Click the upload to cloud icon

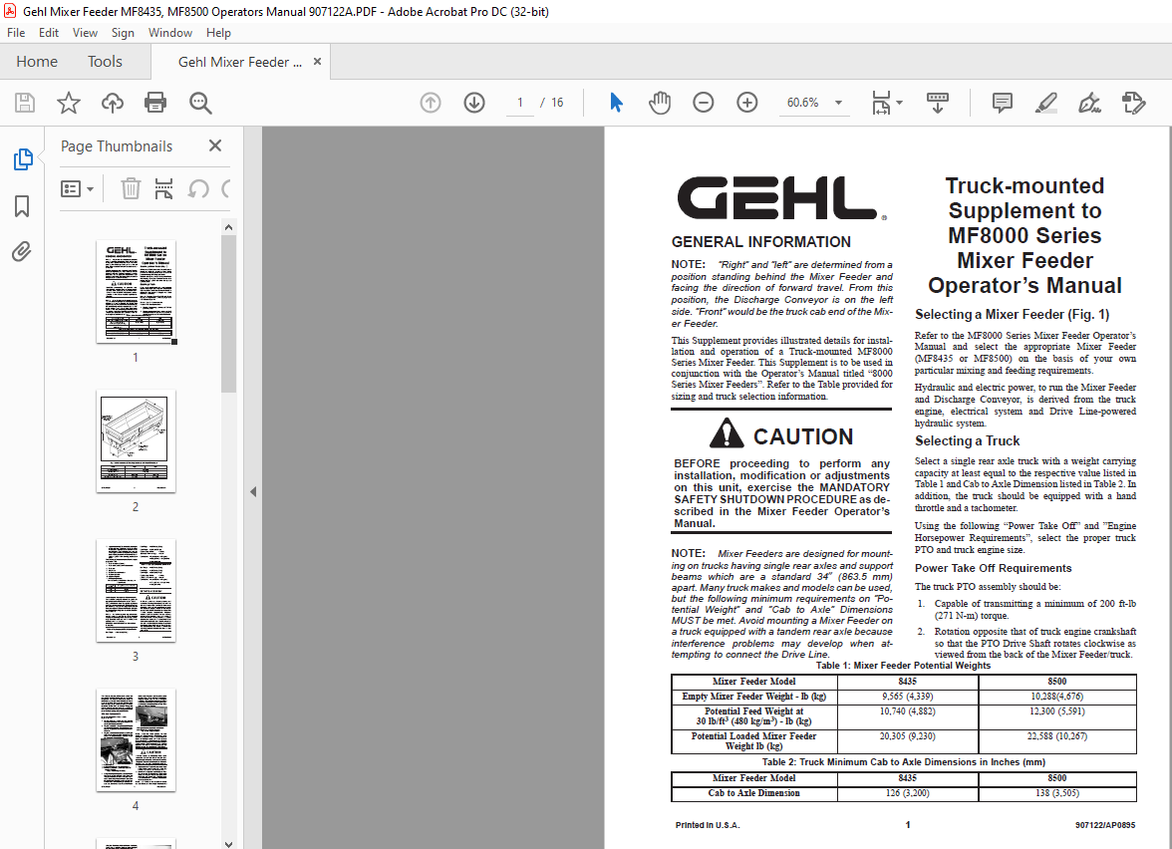(112, 103)
